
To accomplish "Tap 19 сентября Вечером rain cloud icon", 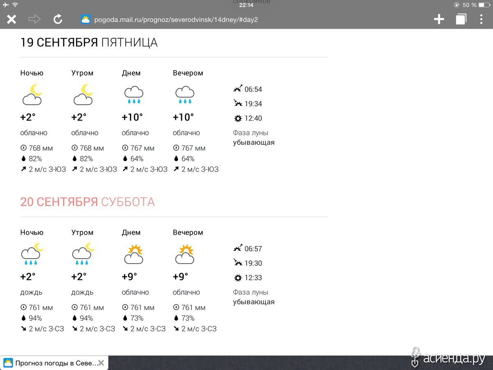I will [185, 95].
